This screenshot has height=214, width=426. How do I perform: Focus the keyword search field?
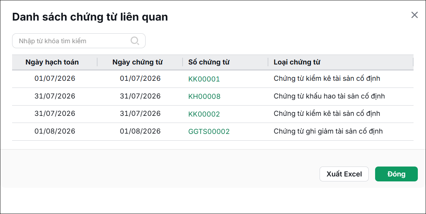[x=79, y=41]
